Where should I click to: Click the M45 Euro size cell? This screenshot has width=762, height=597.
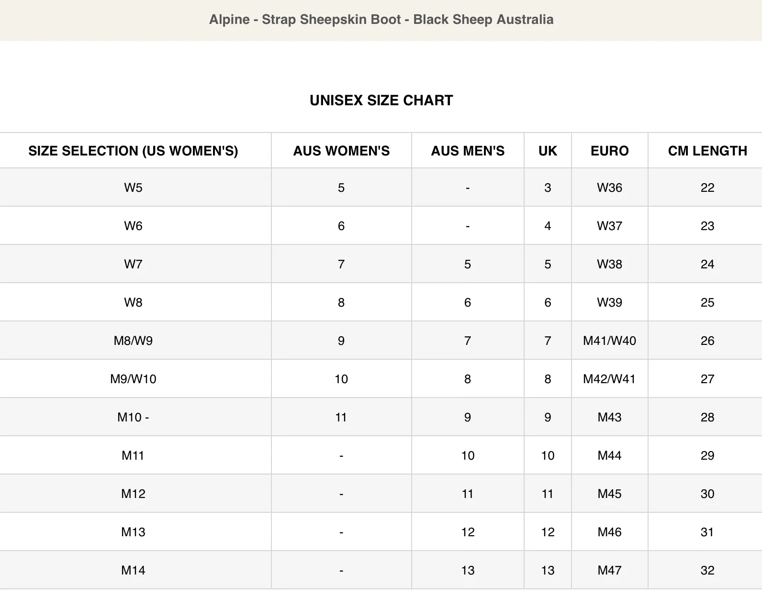[609, 494]
